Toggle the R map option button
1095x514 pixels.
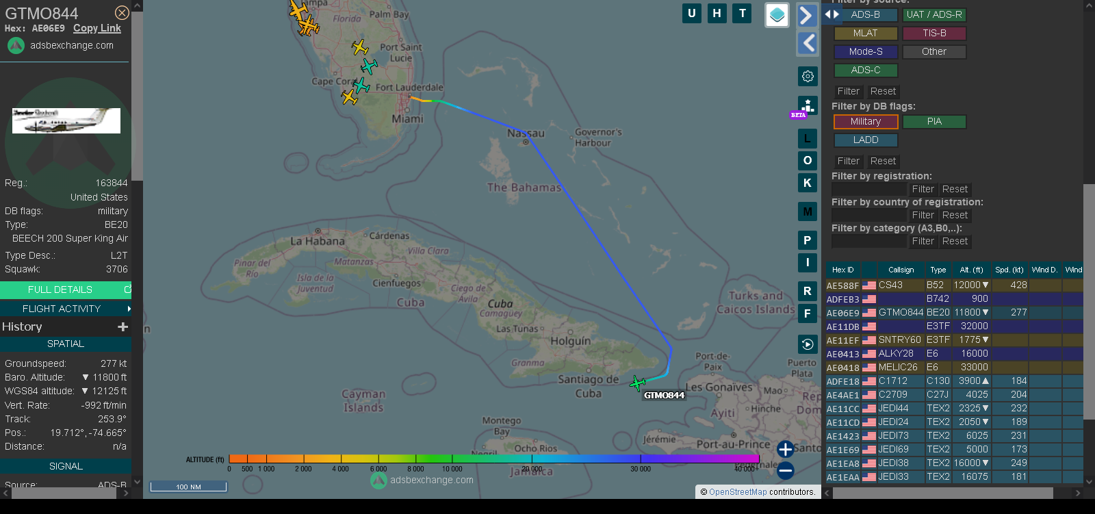coord(808,291)
